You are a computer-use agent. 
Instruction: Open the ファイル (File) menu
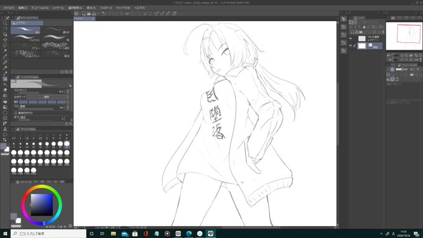pyautogui.click(x=8, y=8)
